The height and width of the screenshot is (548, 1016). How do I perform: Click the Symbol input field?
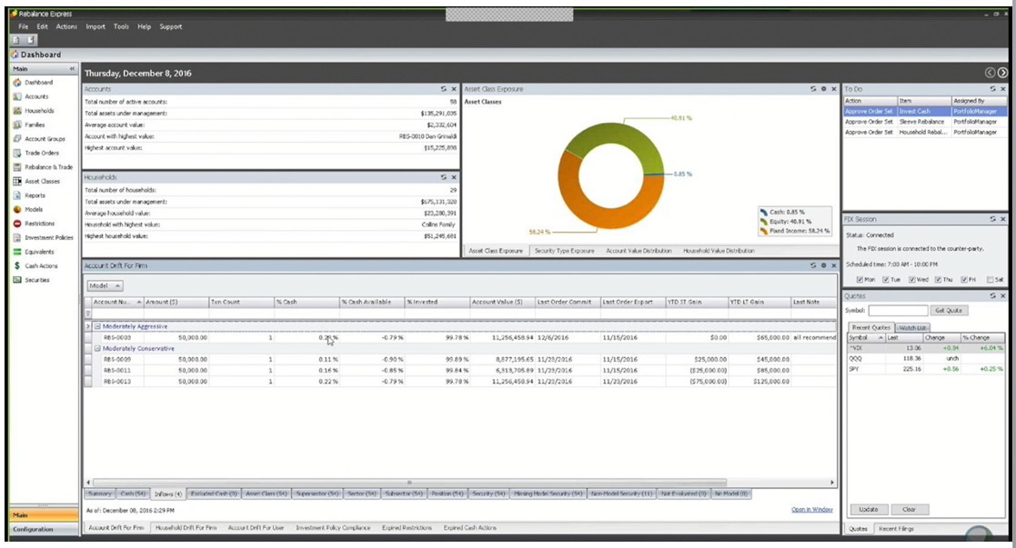[898, 310]
